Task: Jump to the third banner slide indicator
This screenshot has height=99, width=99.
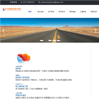Action: pos(50,40)
